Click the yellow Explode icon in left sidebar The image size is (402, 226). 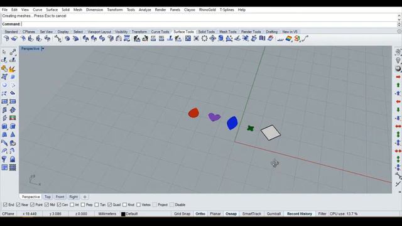13,68
